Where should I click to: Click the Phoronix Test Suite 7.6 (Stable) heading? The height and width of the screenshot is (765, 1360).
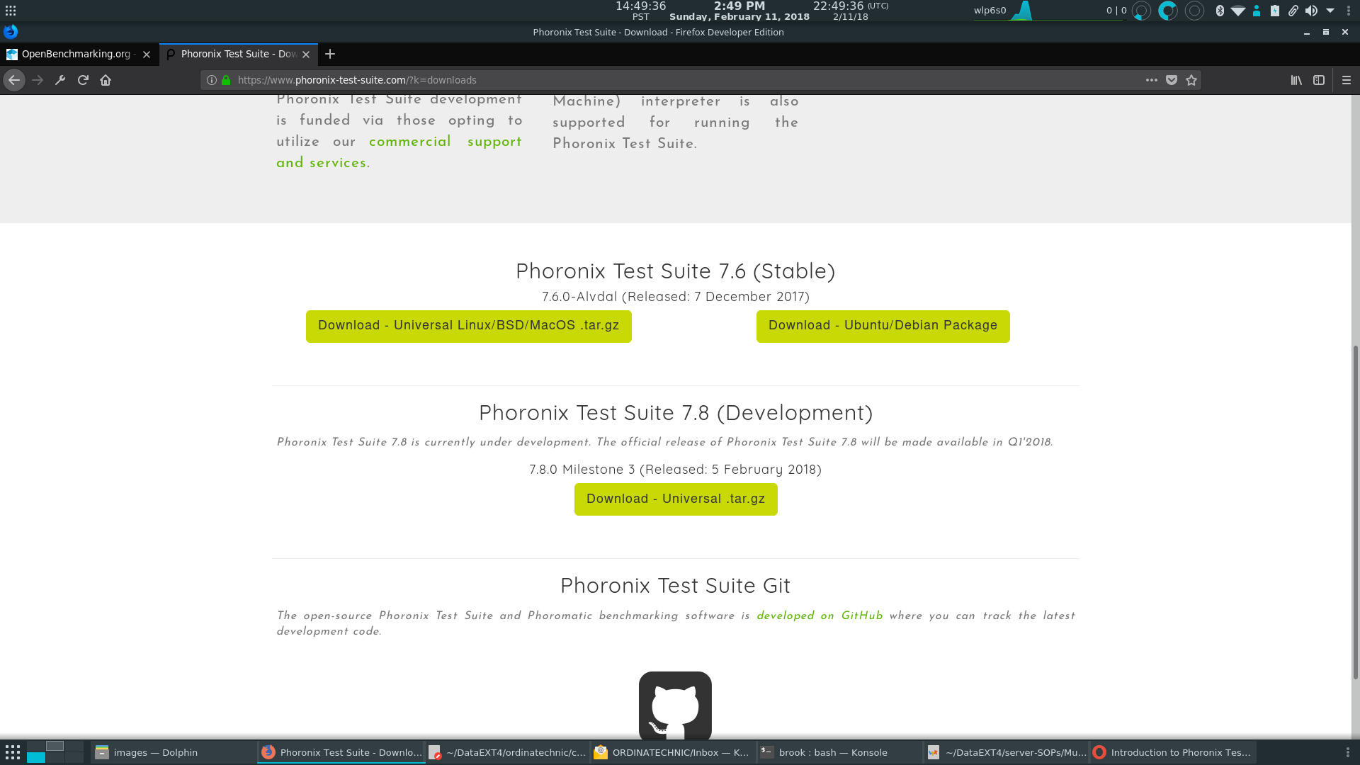(x=675, y=271)
